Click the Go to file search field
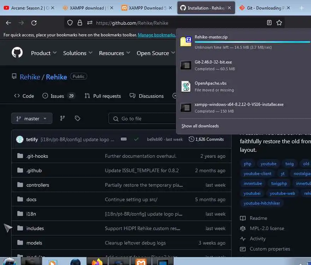The height and width of the screenshot is (265, 311). point(142,119)
